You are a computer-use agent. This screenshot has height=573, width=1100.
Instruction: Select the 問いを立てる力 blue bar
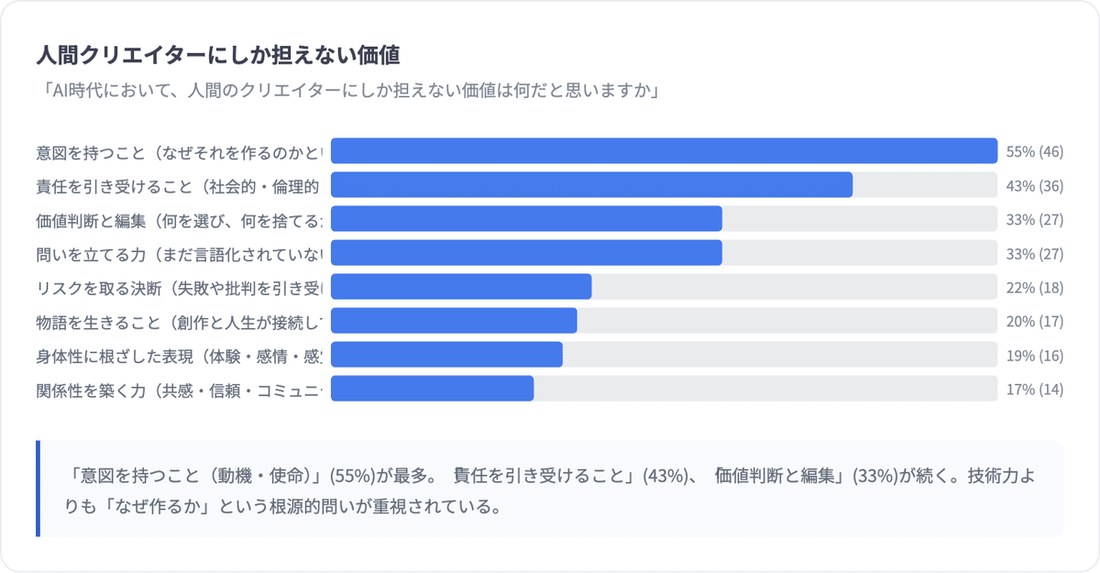(x=526, y=253)
